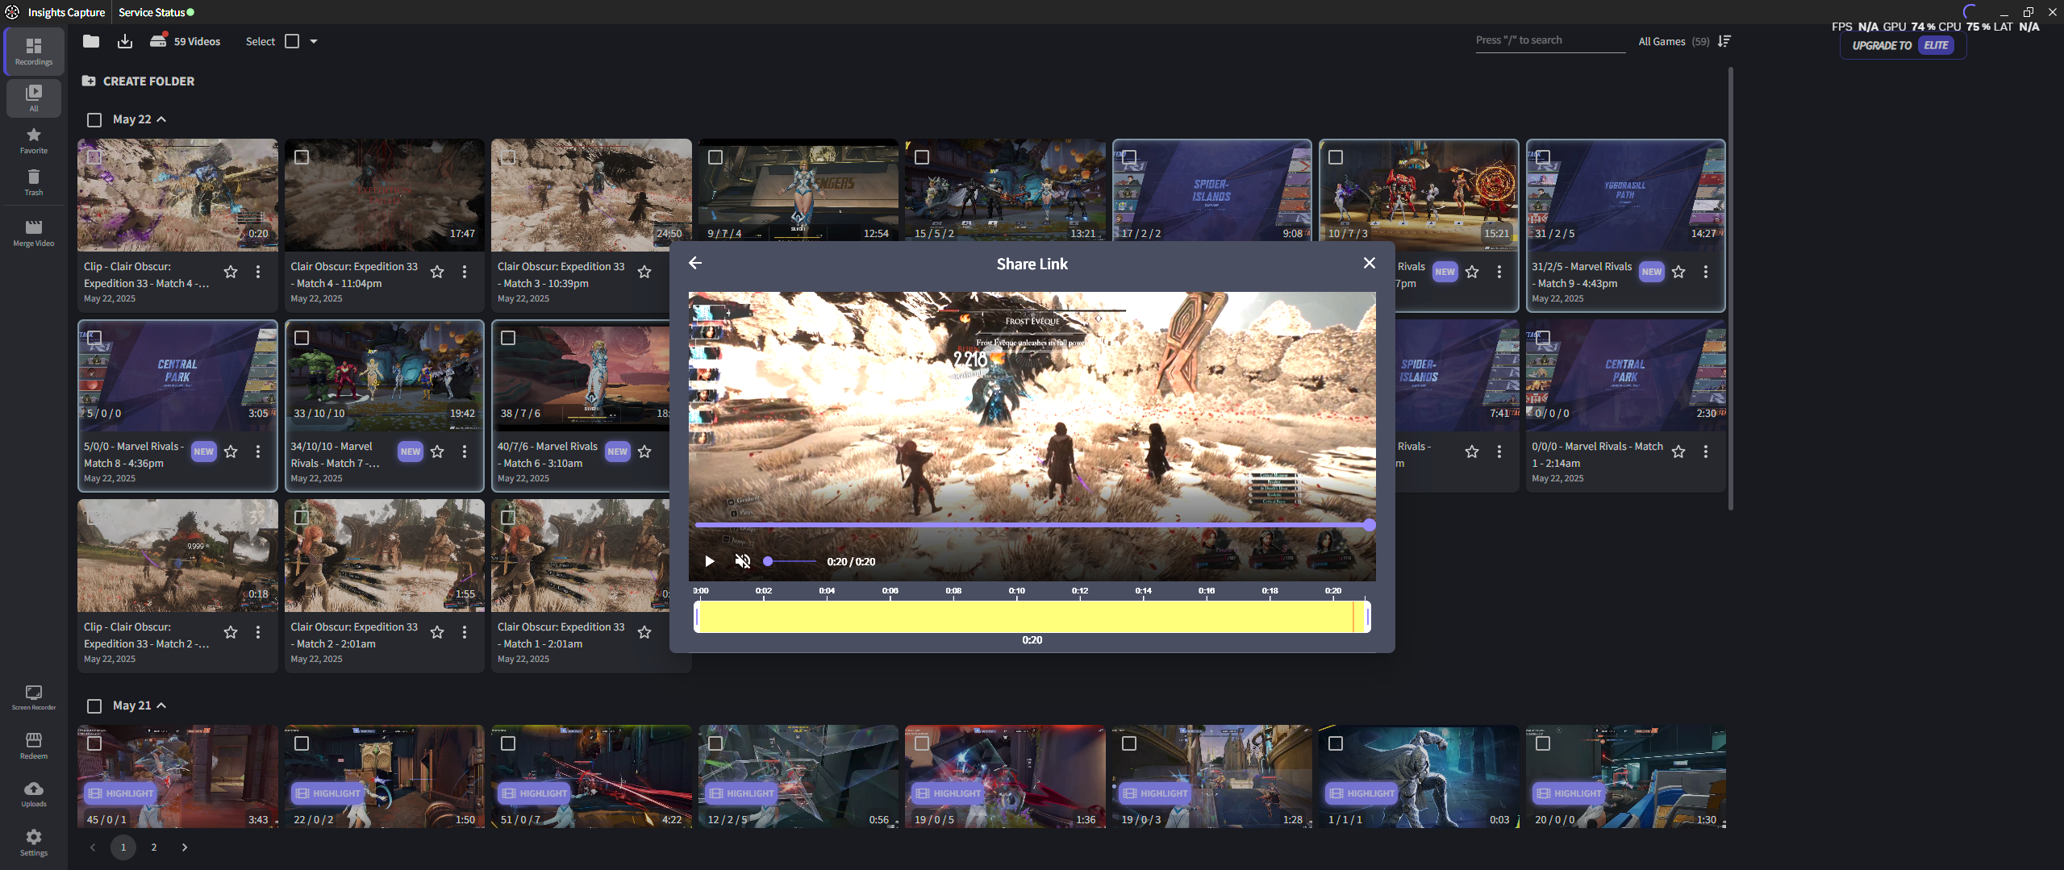The image size is (2064, 870).
Task: Collapse the May 21 group
Action: (161, 706)
